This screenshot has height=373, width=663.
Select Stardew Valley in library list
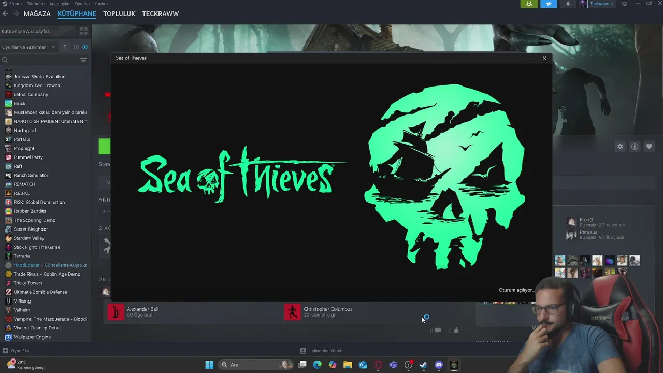click(46, 238)
